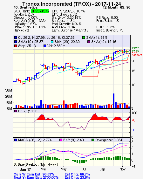
Task: Click the green SMA (4) legend swatch
Action: [84, 38]
